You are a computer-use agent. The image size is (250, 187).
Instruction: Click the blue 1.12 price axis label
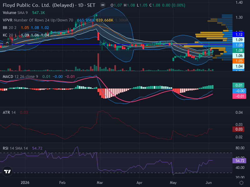click(x=239, y=35)
